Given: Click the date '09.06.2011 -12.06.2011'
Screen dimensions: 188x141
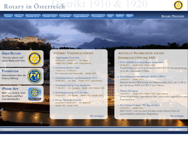Looking at the screenshot, I should (x=66, y=61).
